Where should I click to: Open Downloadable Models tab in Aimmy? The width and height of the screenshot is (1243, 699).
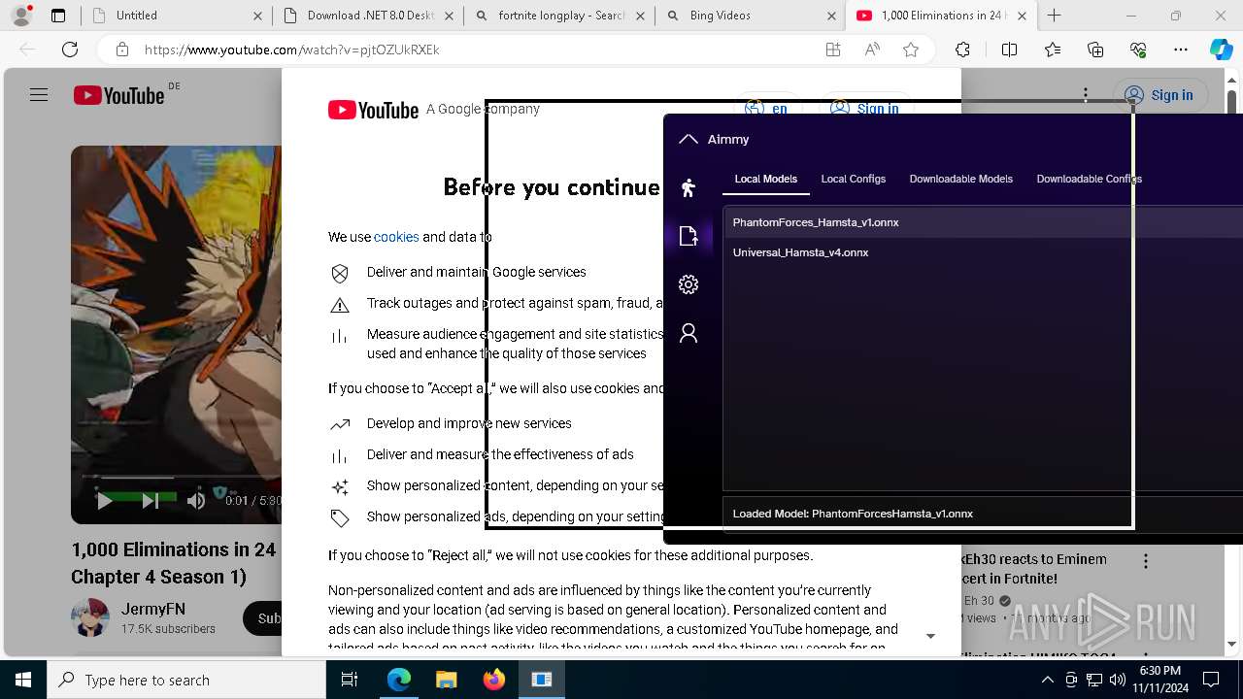(960, 179)
